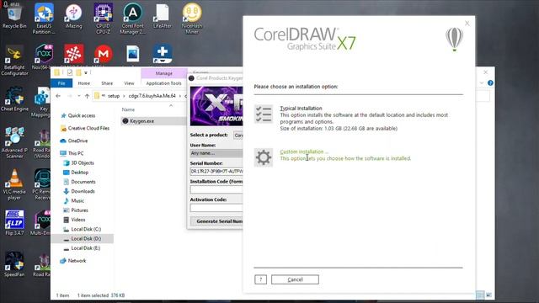Open the Recycle Bin desktop icon

(14, 16)
